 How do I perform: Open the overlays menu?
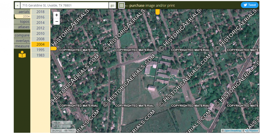(22, 41)
